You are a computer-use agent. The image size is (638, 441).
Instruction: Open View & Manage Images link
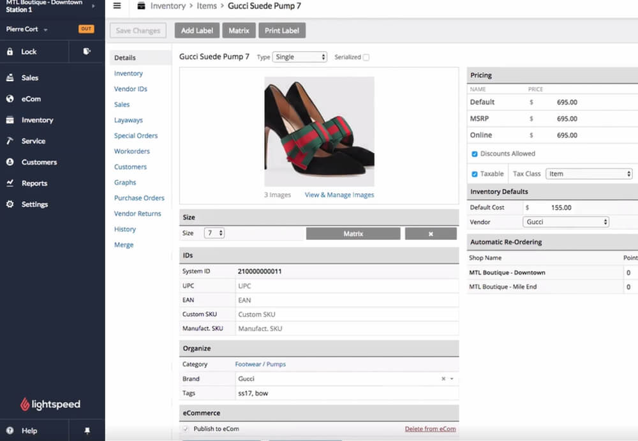(x=339, y=195)
